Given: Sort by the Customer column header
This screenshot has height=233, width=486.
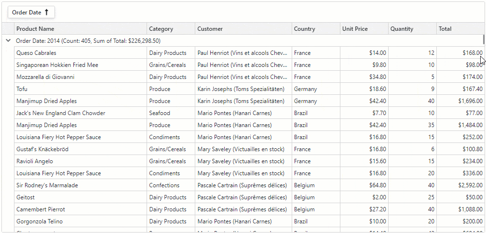Looking at the screenshot, I should pyautogui.click(x=210, y=29).
